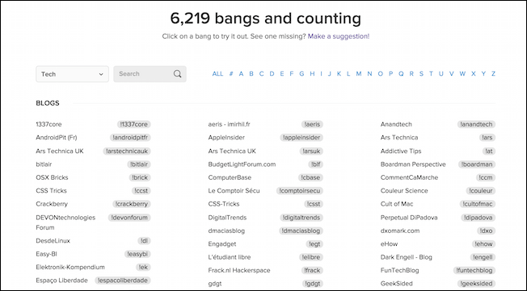This screenshot has width=527, height=291.
Task: Click the !ccm bang tag
Action: [486, 177]
